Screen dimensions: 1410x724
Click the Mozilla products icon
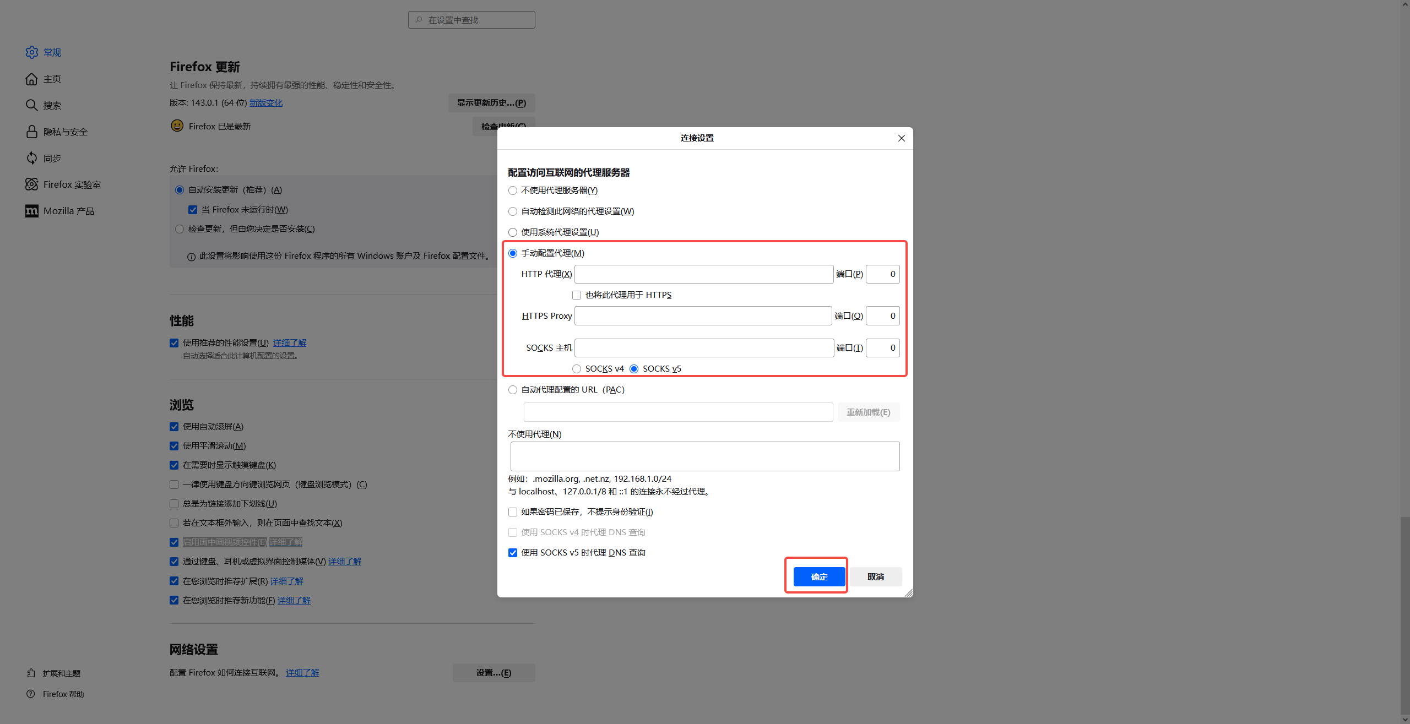click(x=31, y=211)
